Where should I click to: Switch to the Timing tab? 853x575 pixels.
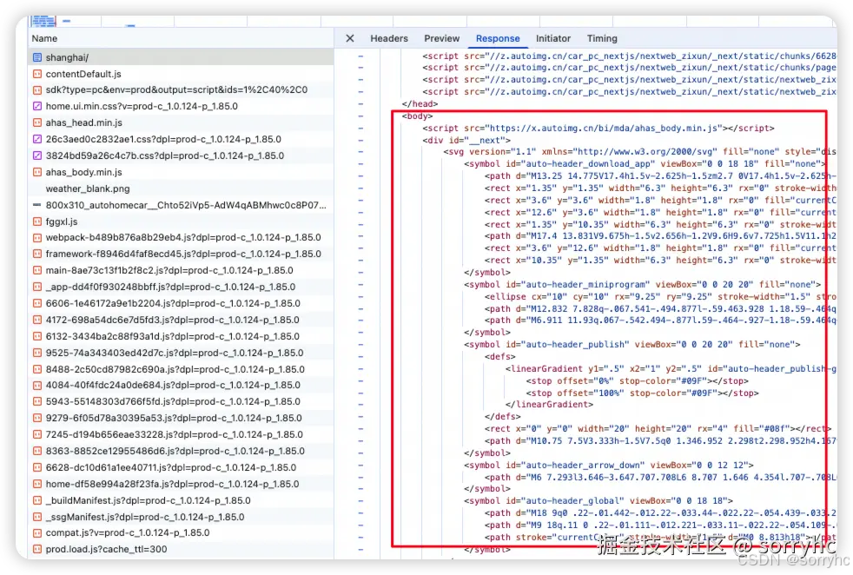coord(602,38)
